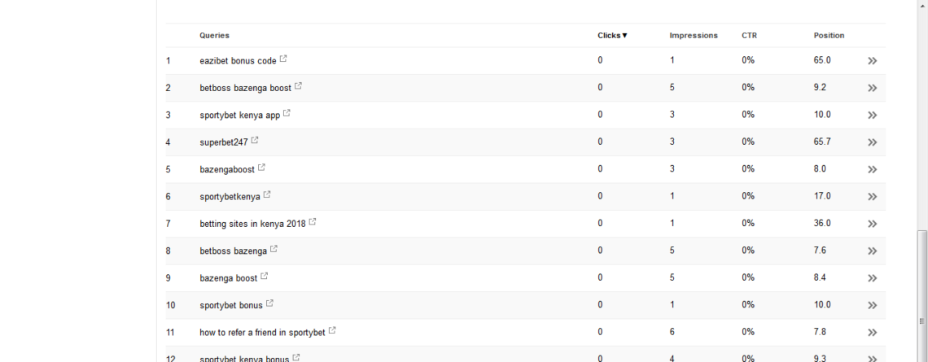The height and width of the screenshot is (362, 928).
Task: Click the Queries column header
Action: 214,36
